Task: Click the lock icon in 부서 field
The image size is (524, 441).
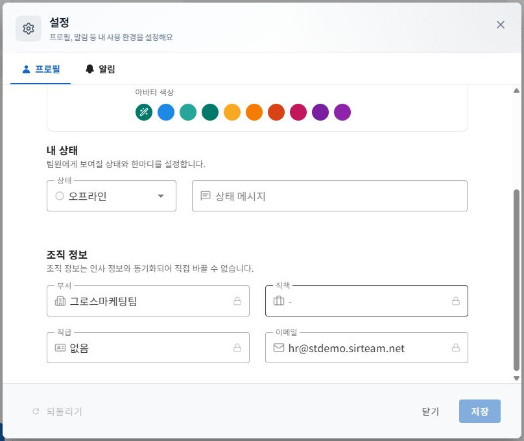Action: click(x=237, y=301)
